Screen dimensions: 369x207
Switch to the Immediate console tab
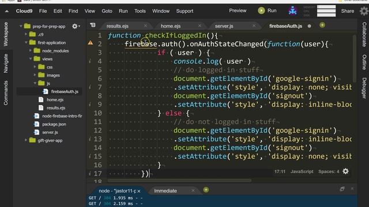pos(165,191)
